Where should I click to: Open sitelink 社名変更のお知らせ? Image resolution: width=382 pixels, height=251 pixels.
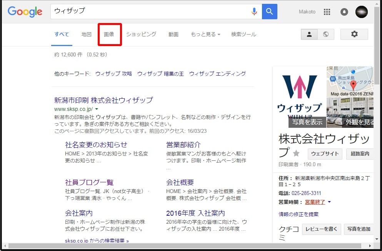(x=96, y=145)
